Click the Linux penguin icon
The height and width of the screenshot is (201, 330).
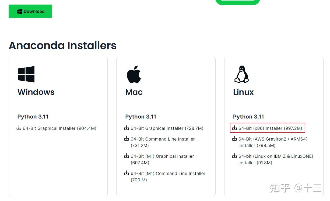[241, 74]
